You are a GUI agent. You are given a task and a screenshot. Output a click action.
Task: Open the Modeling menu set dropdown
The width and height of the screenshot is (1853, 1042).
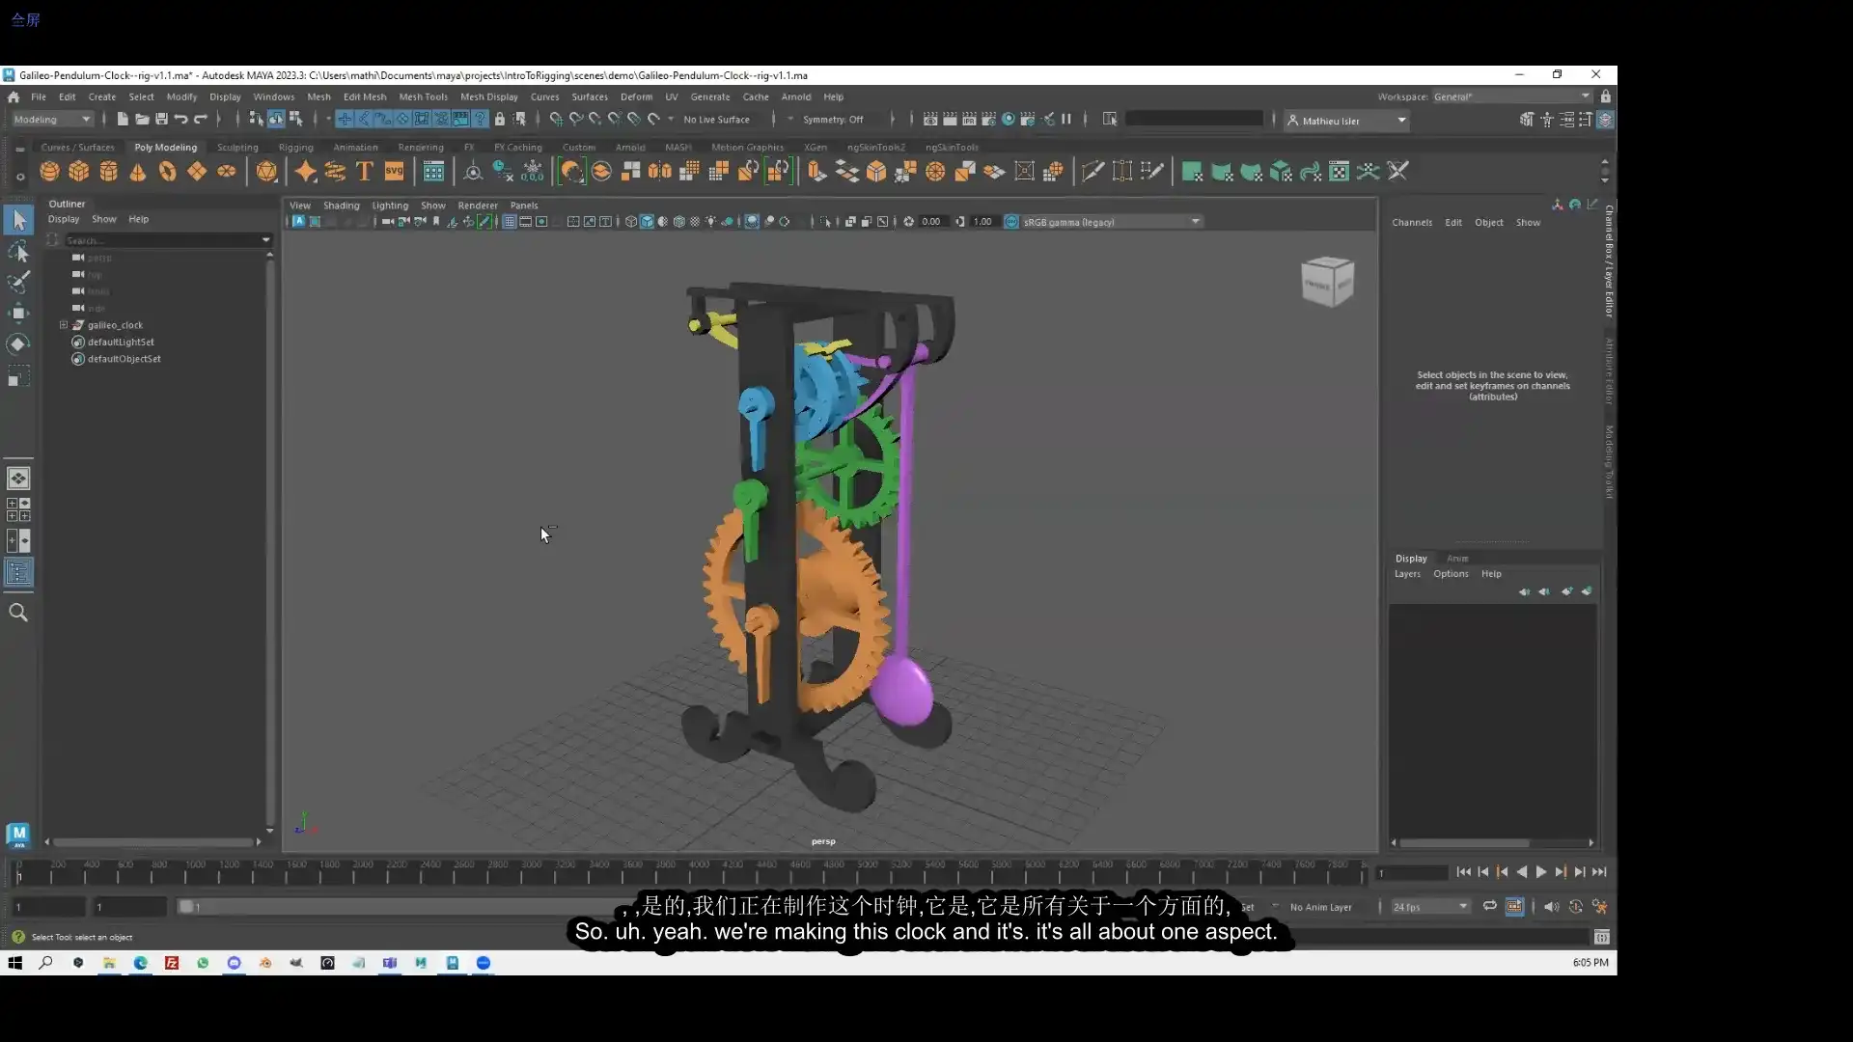[x=52, y=120]
